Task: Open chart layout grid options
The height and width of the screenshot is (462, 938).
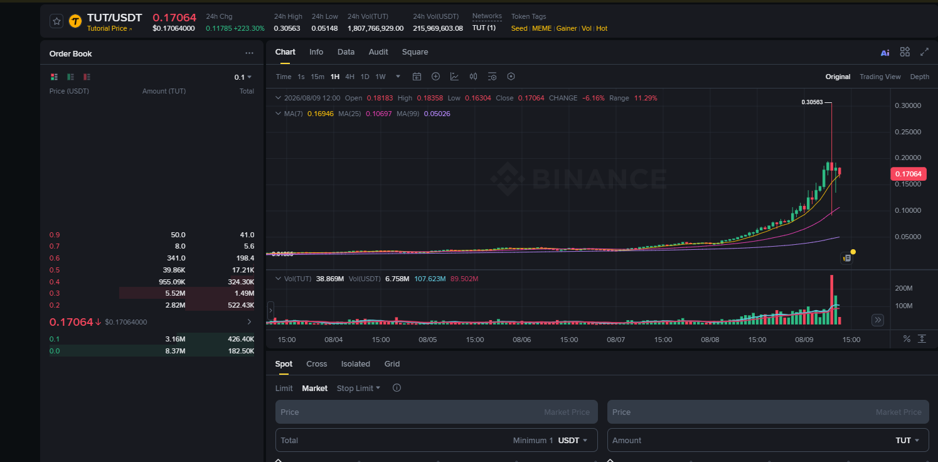Action: 905,52
